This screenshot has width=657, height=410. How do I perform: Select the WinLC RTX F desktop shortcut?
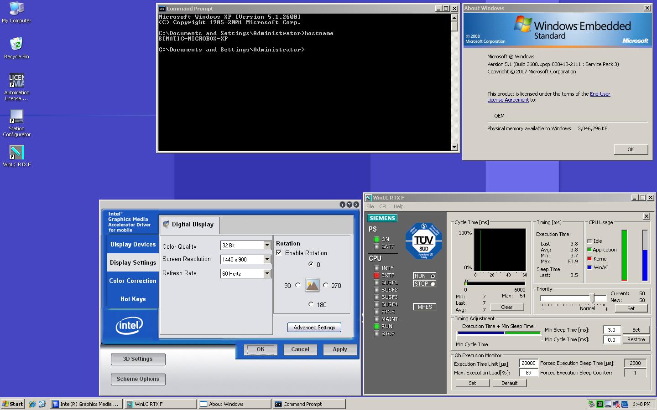(16, 156)
